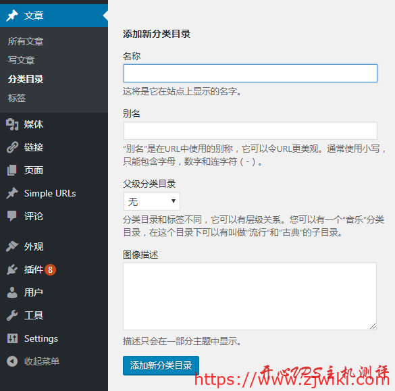The height and width of the screenshot is (391, 395).
Task: Open the 标签 submenu item
Action: [17, 98]
